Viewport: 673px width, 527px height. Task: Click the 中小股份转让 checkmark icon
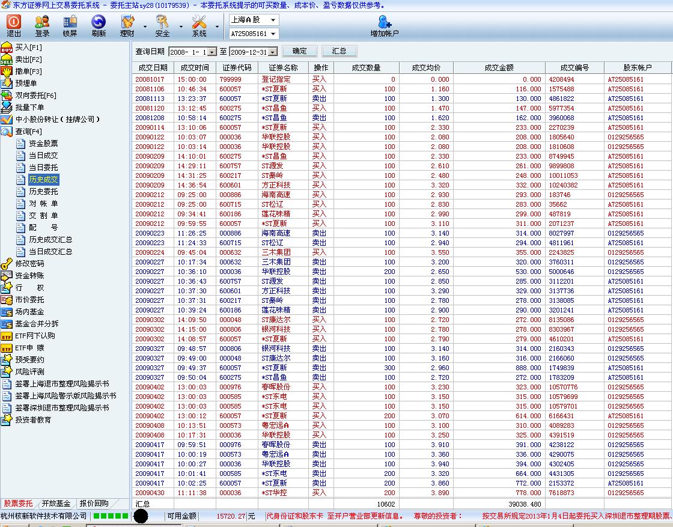coord(7,120)
